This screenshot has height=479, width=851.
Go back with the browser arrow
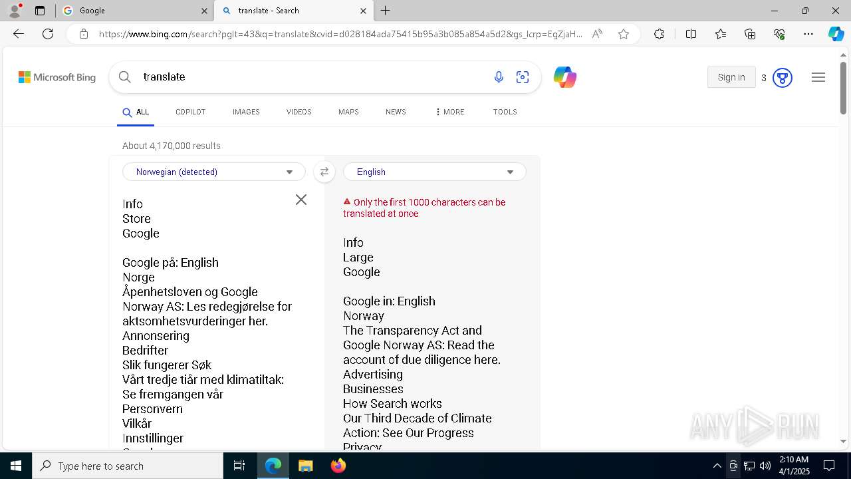19,34
